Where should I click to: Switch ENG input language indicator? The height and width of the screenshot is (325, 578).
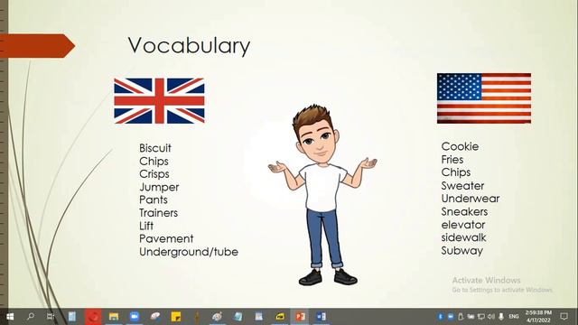[514, 317]
